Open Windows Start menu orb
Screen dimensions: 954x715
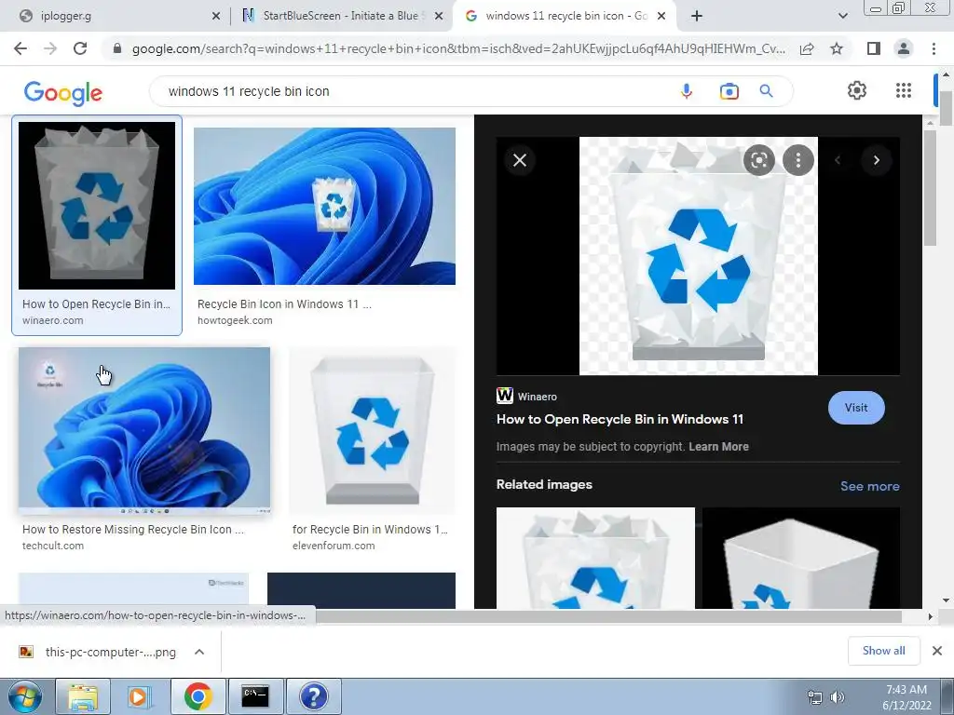[x=25, y=696]
